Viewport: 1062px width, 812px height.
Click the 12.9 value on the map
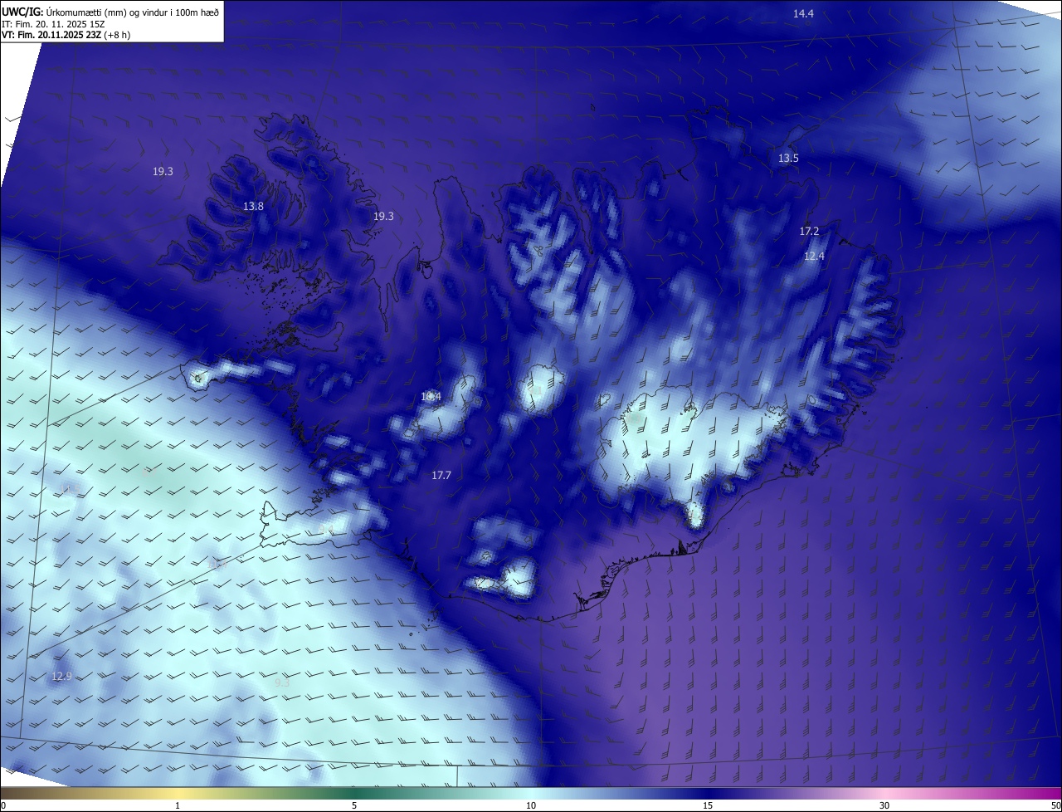click(x=61, y=676)
